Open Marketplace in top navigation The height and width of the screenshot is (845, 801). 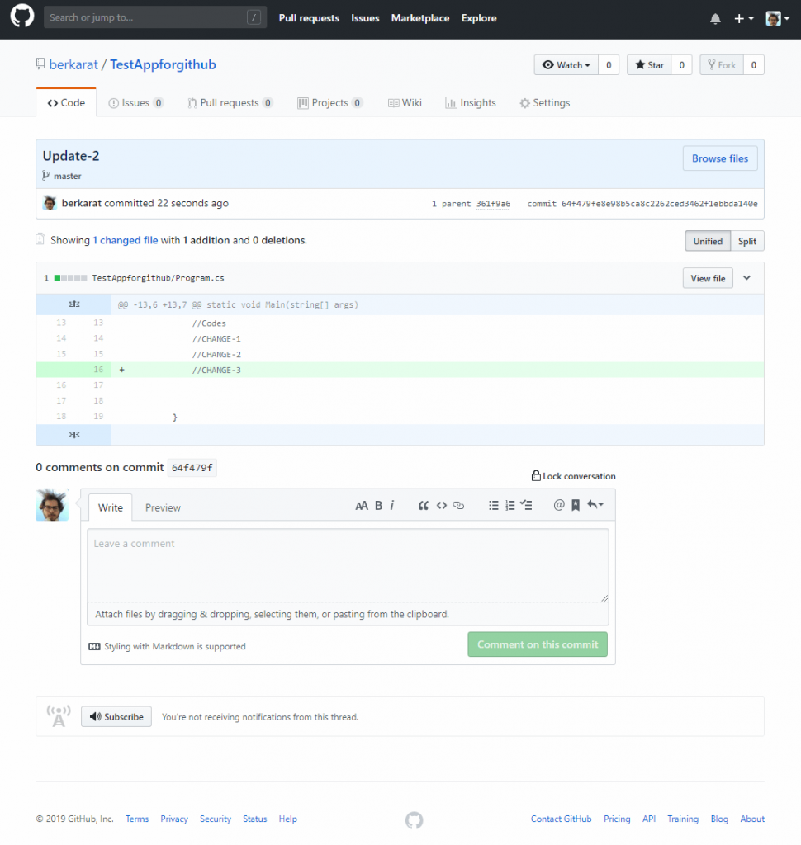(x=420, y=18)
